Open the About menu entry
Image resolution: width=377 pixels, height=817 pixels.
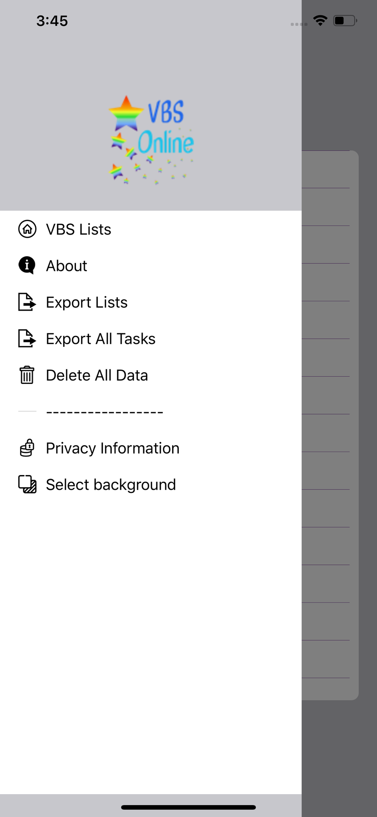[151, 266]
